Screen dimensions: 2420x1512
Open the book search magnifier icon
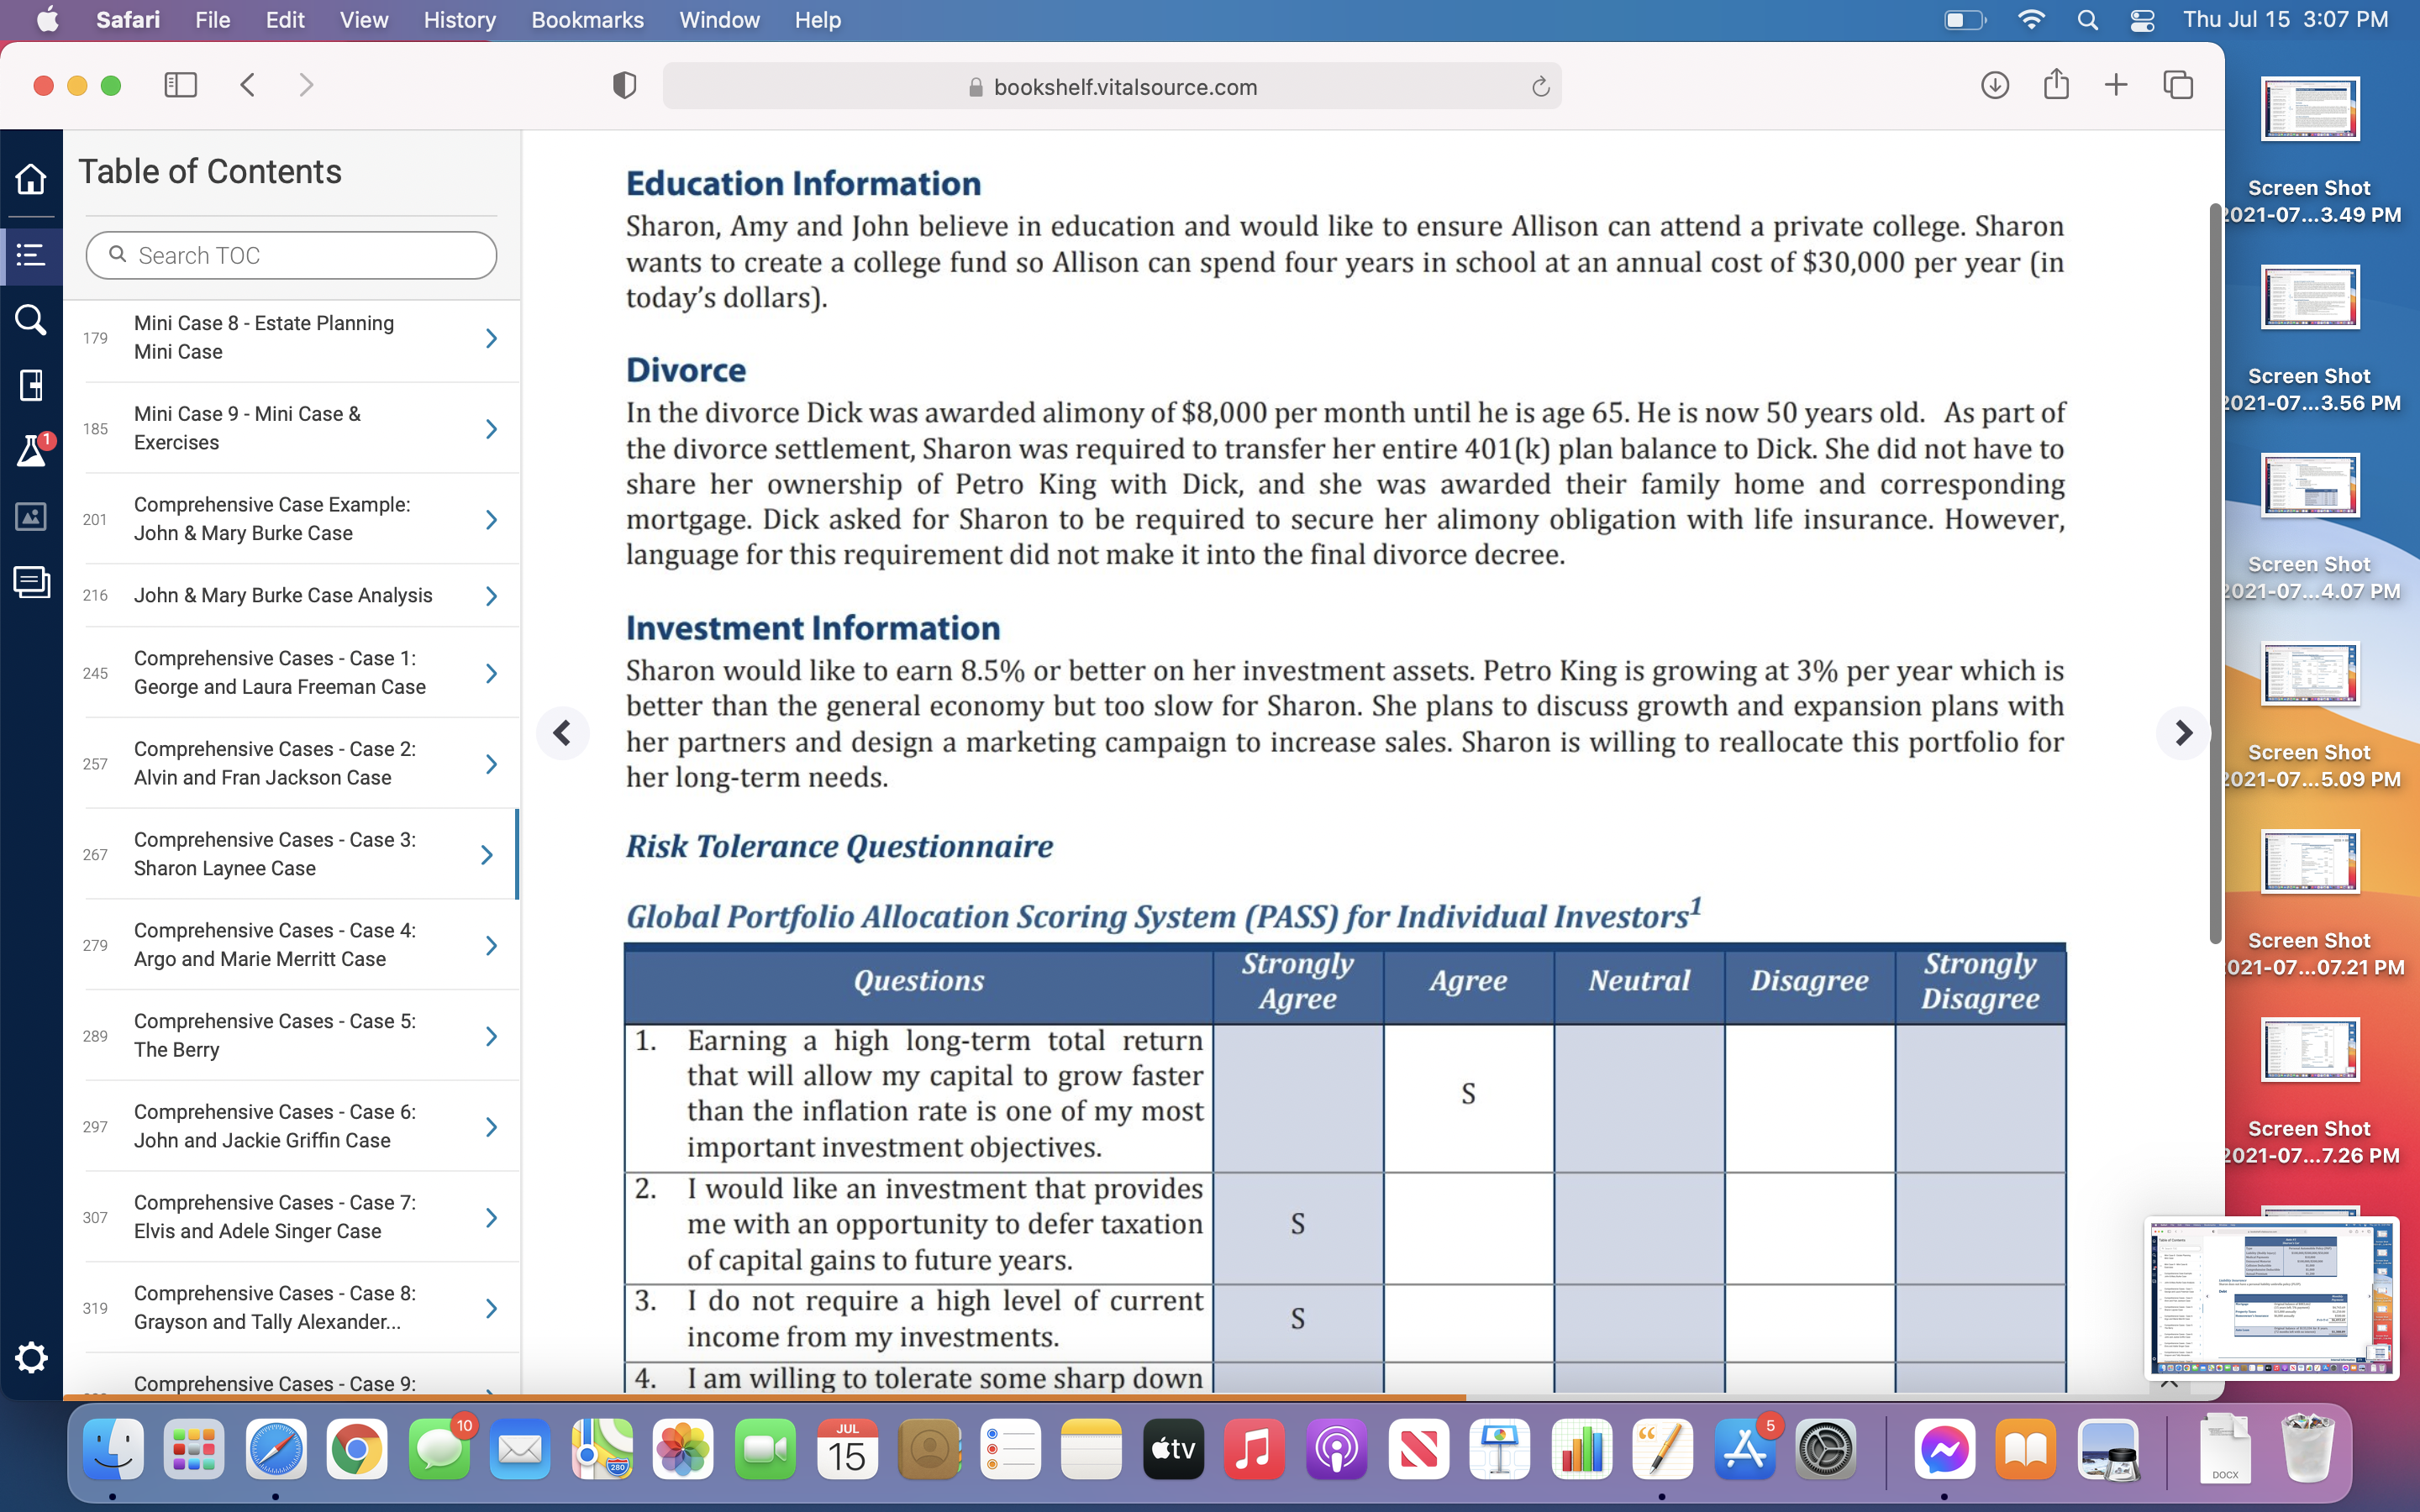click(31, 320)
